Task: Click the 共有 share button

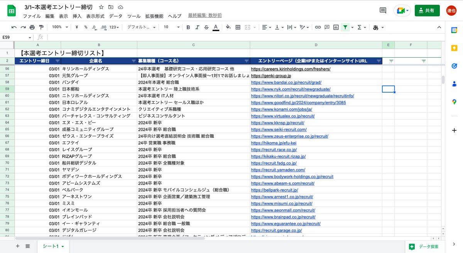Action: (x=427, y=11)
